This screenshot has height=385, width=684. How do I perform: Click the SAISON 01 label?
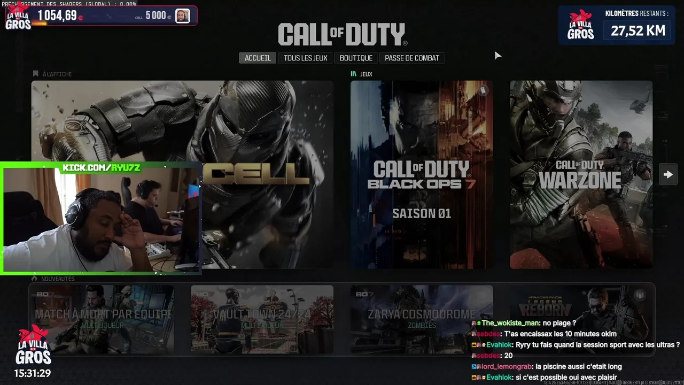coord(422,213)
